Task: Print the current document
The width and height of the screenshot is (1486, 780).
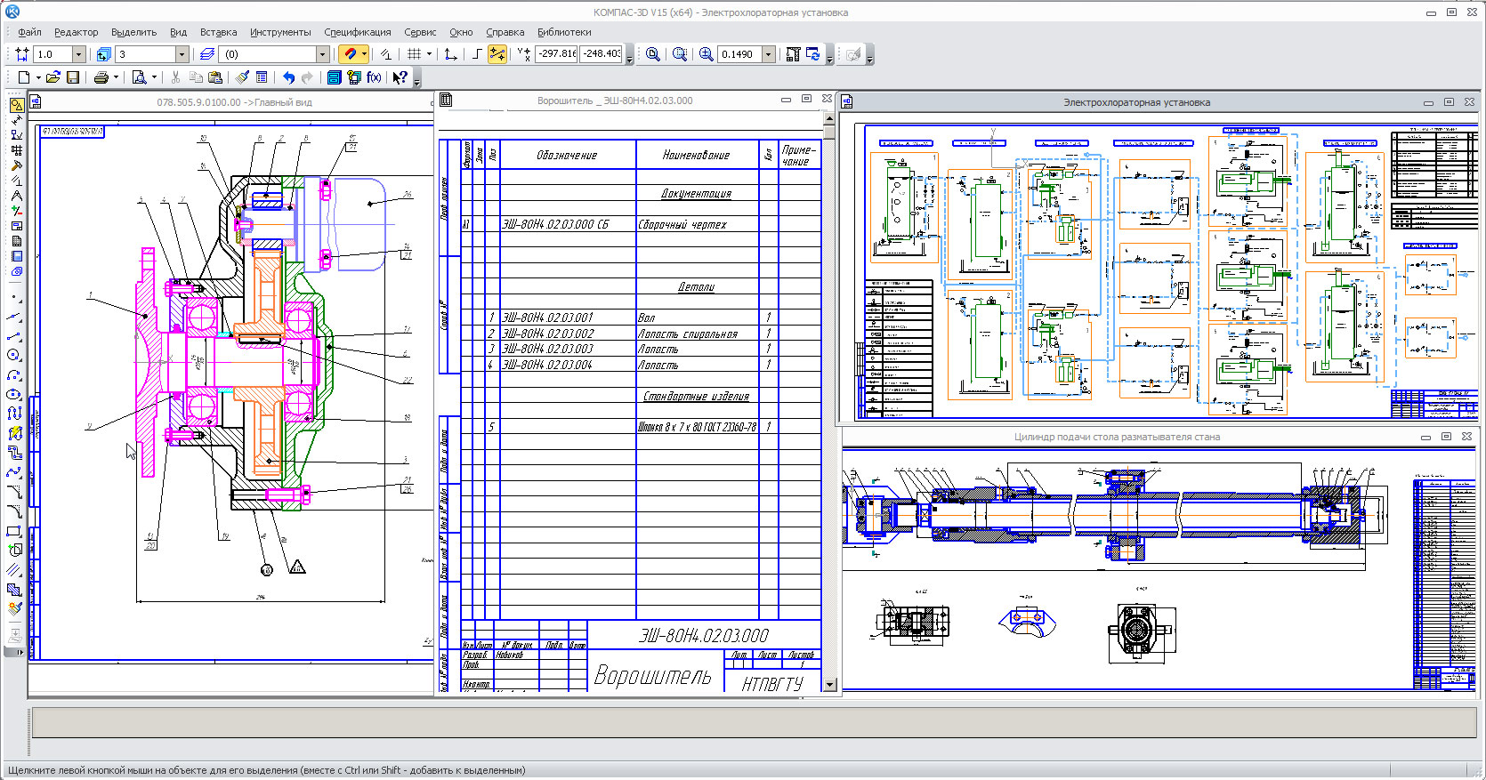Action: tap(101, 77)
